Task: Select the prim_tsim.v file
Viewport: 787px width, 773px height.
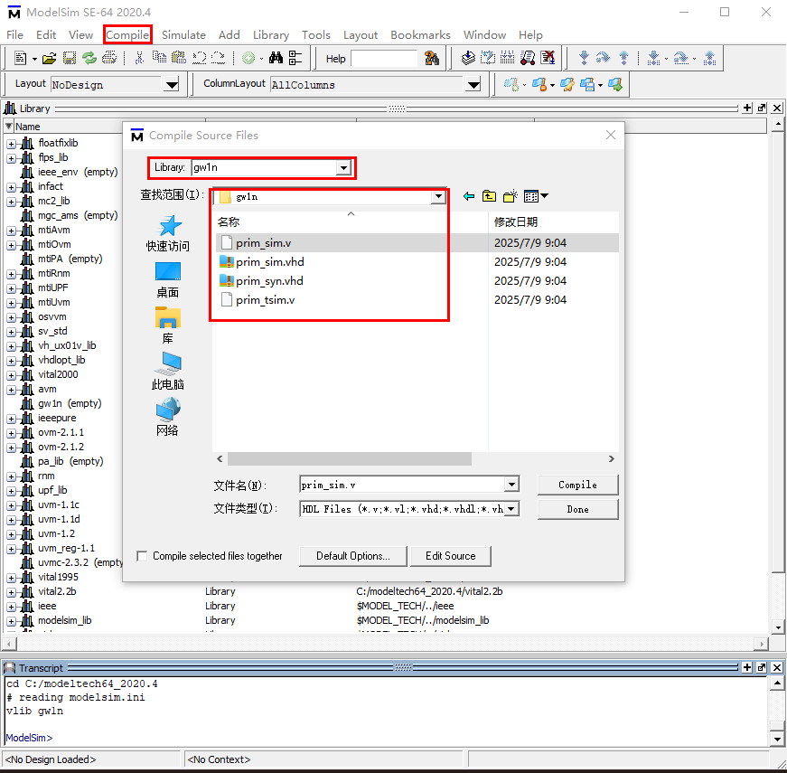Action: tap(265, 300)
